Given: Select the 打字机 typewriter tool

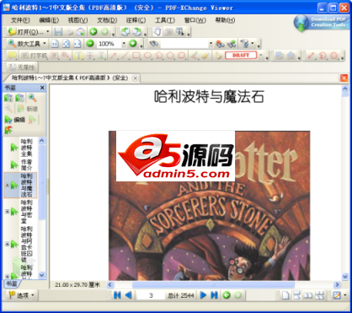Looking at the screenshot, I should (x=35, y=56).
